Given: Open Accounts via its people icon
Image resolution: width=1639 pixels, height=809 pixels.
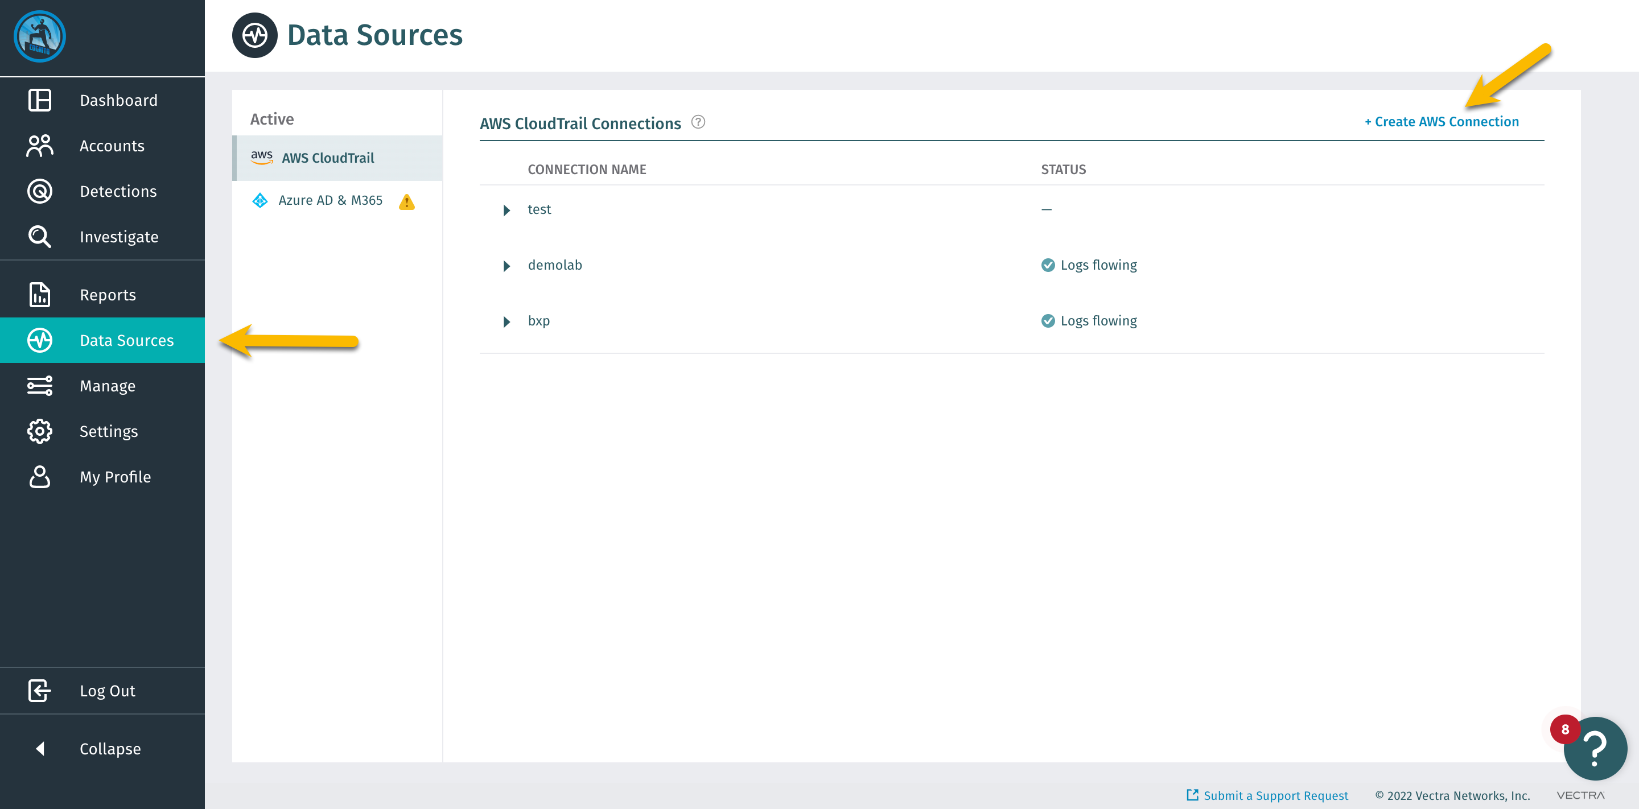Looking at the screenshot, I should (x=39, y=146).
